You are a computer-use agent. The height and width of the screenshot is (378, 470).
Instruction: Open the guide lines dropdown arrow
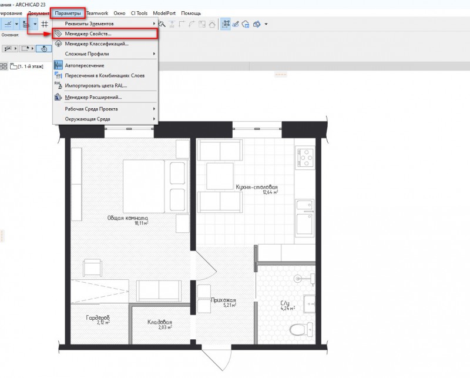pyautogui.click(x=16, y=24)
